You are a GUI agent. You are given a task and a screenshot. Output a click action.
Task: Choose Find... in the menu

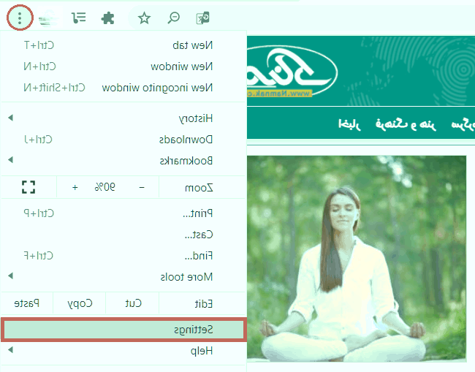pyautogui.click(x=123, y=256)
